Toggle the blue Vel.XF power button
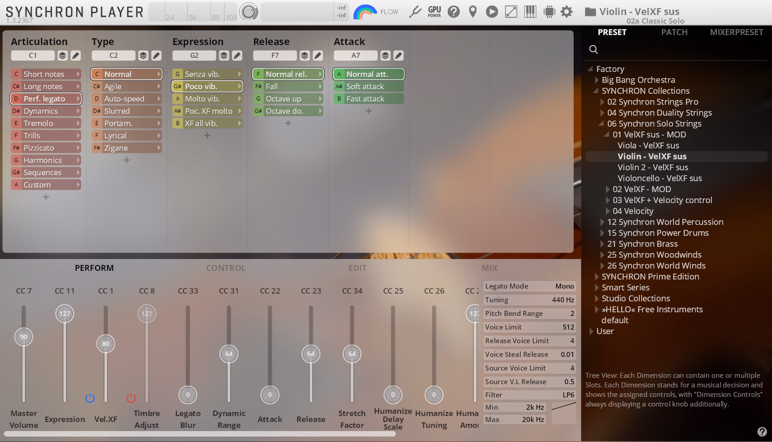 click(90, 398)
